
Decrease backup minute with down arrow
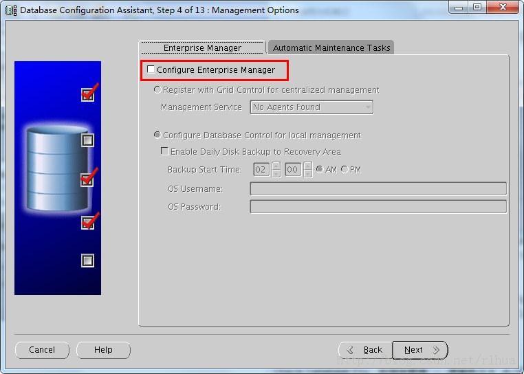point(308,174)
